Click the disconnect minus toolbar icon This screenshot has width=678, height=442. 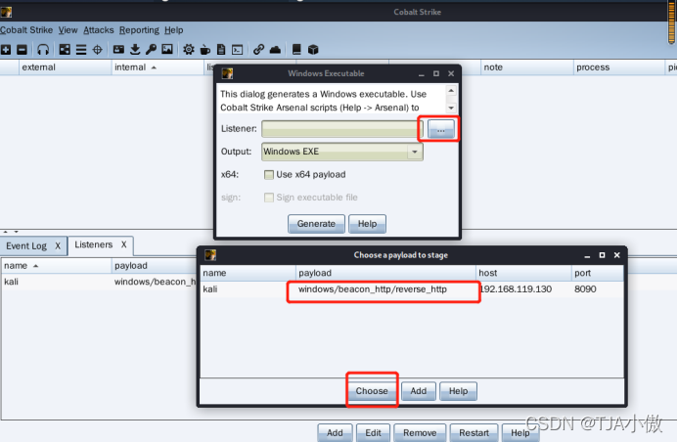(x=22, y=50)
